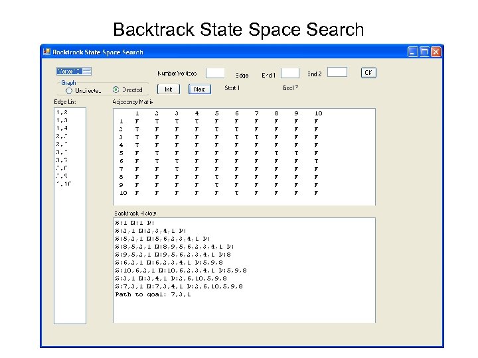Select edge 1,2 in the Edge List

[x=62, y=112]
